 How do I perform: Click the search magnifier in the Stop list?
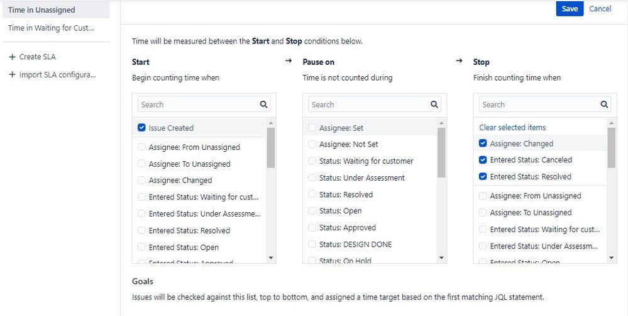pos(605,104)
